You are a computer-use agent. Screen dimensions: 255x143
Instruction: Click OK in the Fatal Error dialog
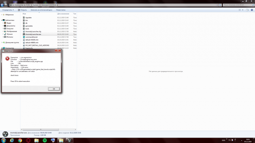click(54, 89)
